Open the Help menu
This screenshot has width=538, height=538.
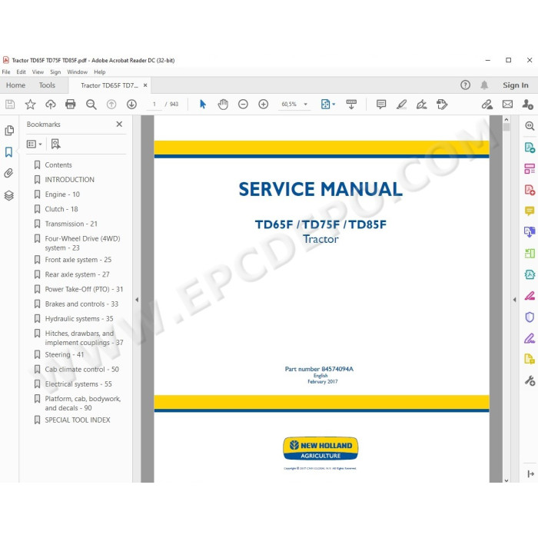point(99,72)
